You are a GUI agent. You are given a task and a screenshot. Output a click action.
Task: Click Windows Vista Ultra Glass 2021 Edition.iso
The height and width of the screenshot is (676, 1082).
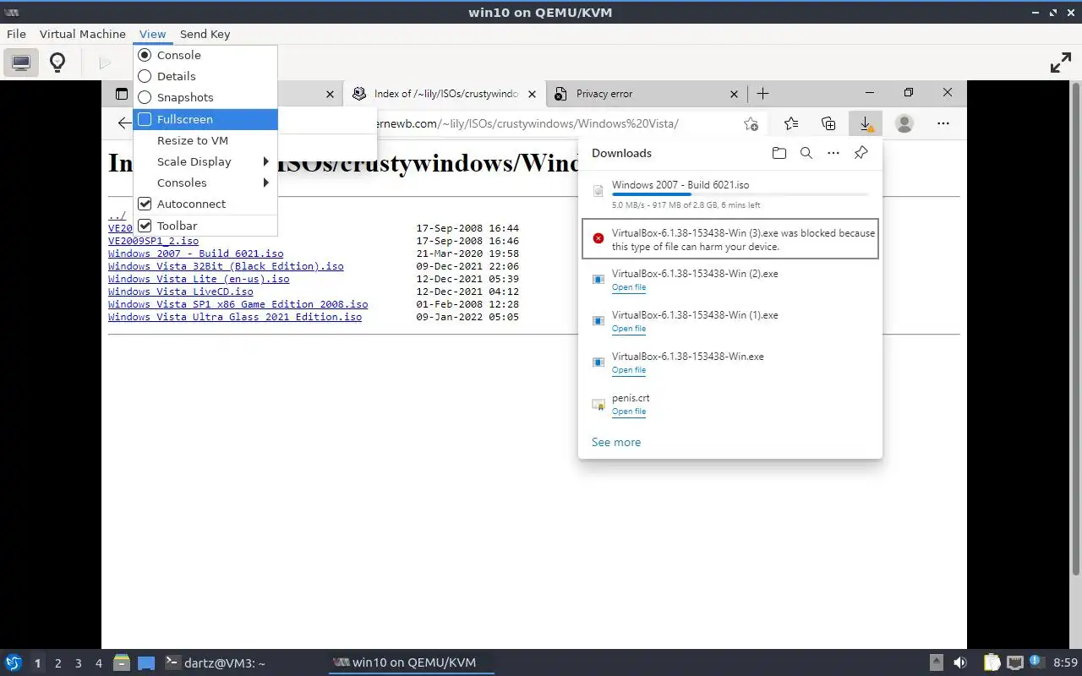pyautogui.click(x=235, y=317)
